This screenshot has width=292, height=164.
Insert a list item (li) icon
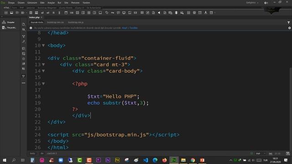[x=54, y=13]
